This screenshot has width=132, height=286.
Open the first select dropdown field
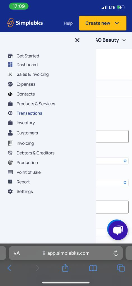(112, 161)
